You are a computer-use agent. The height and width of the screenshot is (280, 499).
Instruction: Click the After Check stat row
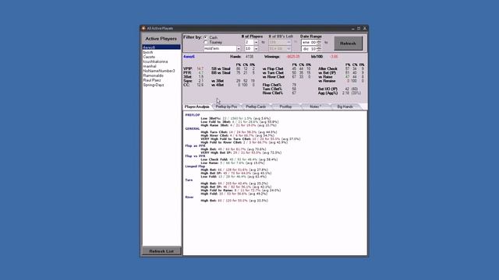click(342, 68)
